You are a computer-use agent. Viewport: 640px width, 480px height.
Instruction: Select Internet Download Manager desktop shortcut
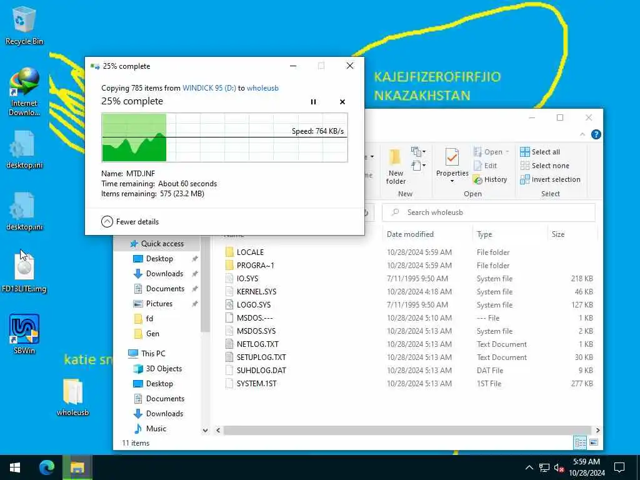click(x=24, y=91)
